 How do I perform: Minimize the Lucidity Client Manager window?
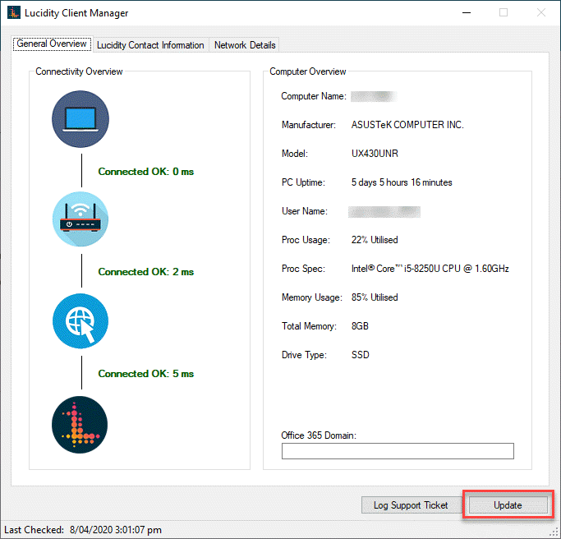click(x=467, y=12)
